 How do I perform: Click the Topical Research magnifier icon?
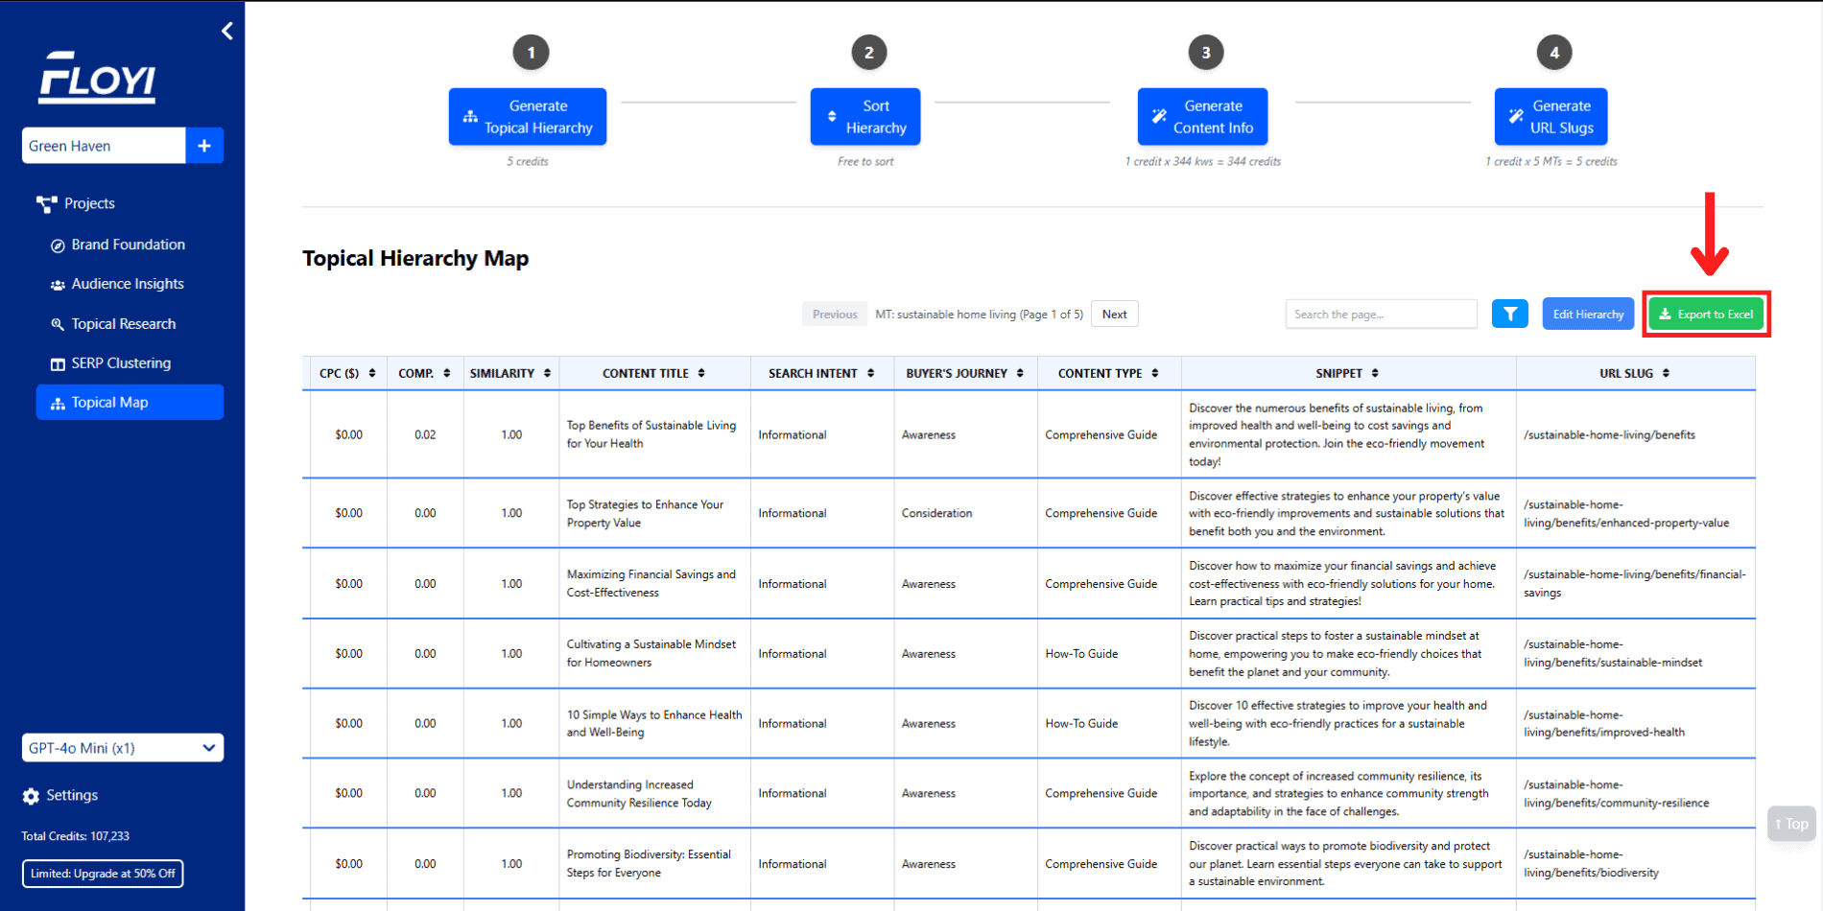(58, 324)
